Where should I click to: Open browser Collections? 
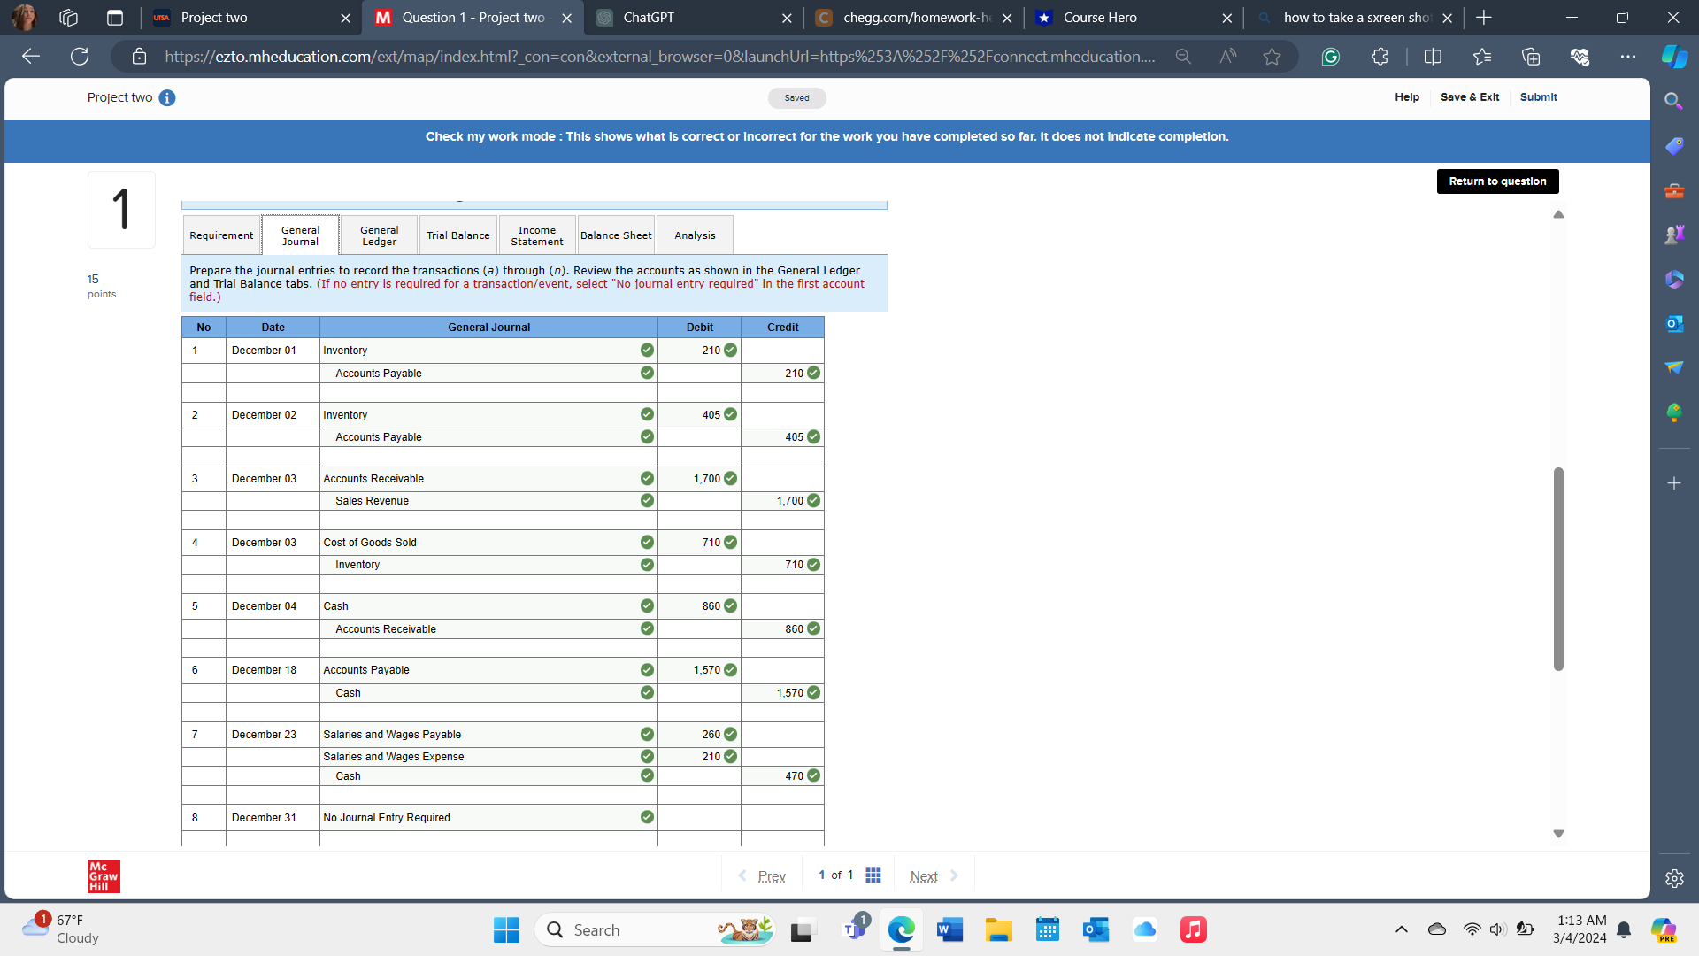pos(1531,56)
